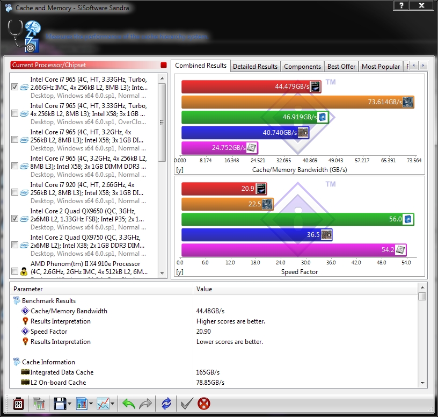Image resolution: width=438 pixels, height=417 pixels.
Task: Open the Detailed Results tab
Action: pos(255,67)
